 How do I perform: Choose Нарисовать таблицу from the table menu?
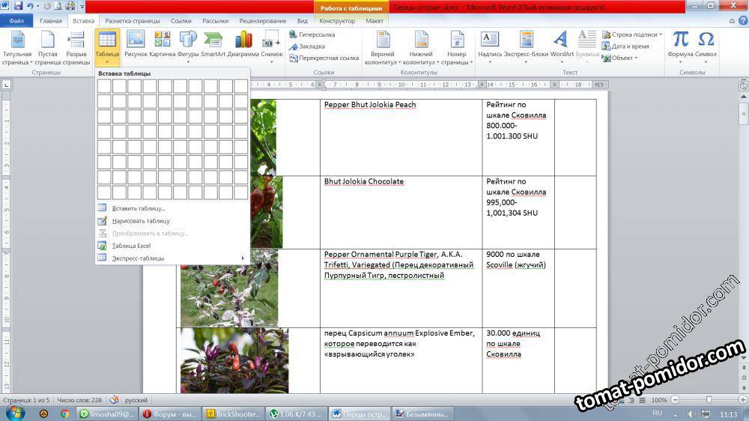[x=140, y=221]
